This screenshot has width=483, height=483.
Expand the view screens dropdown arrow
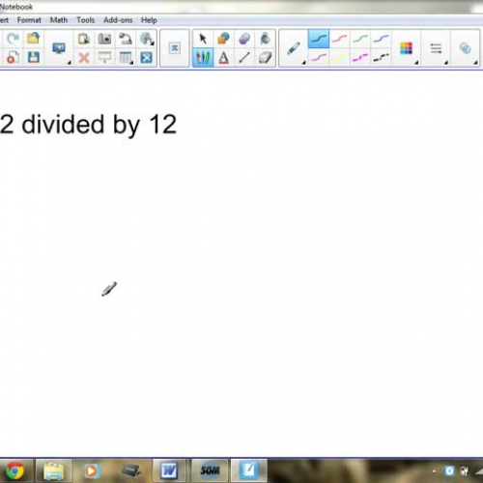(x=69, y=63)
